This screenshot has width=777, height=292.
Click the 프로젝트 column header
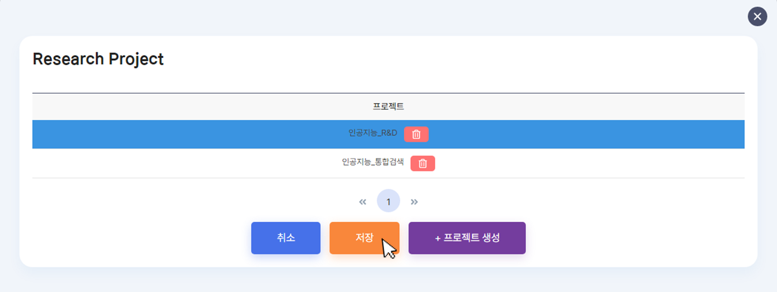(x=388, y=106)
